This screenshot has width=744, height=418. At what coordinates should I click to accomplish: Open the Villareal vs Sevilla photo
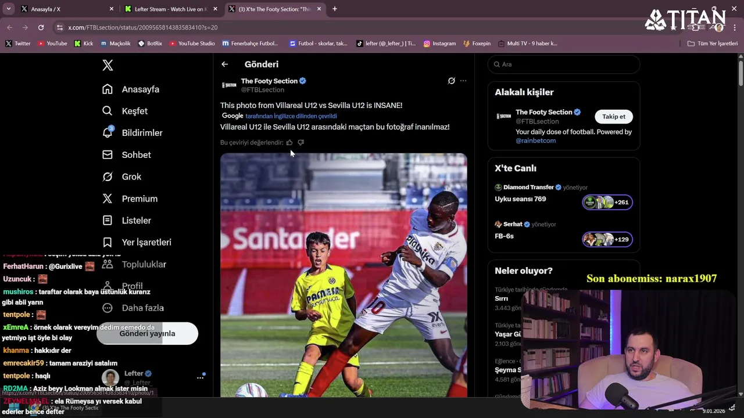pyautogui.click(x=344, y=275)
